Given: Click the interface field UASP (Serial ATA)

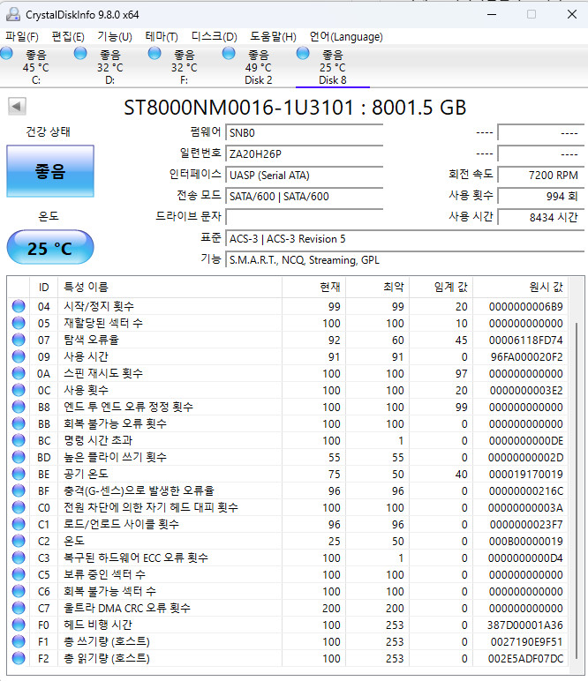Looking at the screenshot, I should [x=304, y=175].
